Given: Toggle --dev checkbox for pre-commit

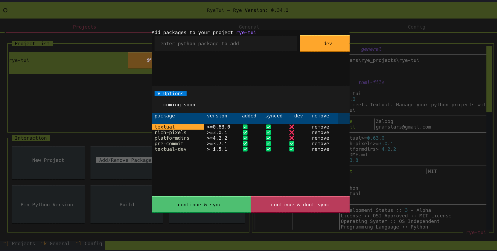Looking at the screenshot, I should click(292, 144).
